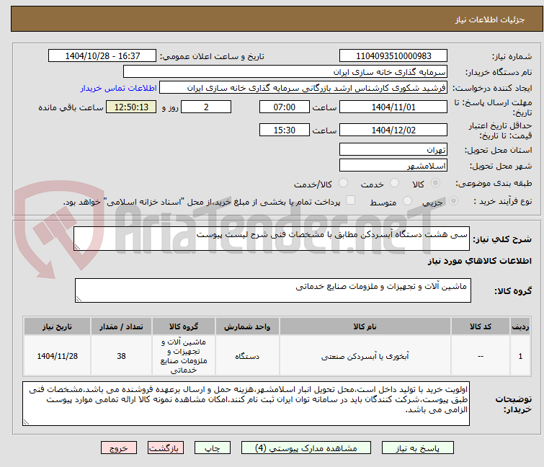Click the need date cell 1404/11/28
The width and height of the screenshot is (544, 467).
coord(57,356)
